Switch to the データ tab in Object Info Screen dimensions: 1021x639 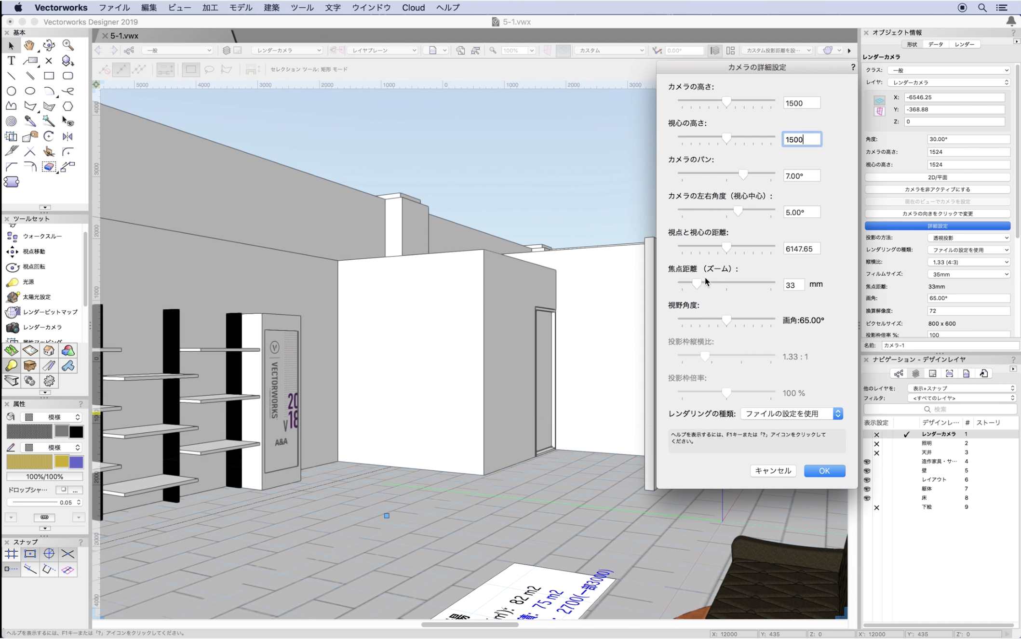click(x=936, y=44)
